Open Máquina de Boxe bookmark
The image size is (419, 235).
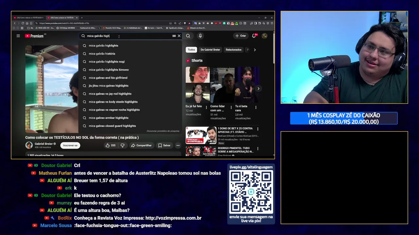click(196, 28)
